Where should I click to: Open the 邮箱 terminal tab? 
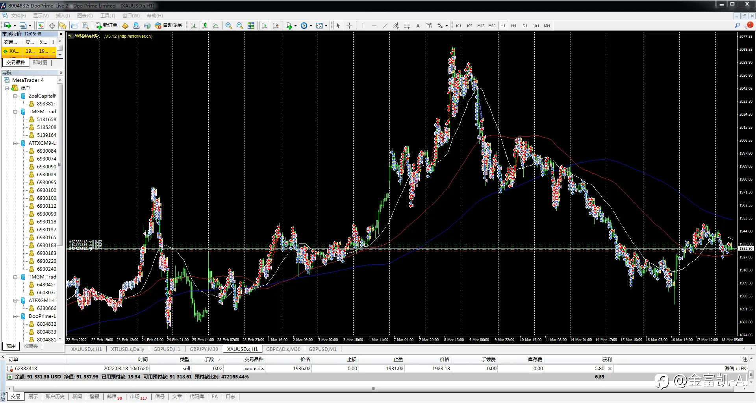114,397
